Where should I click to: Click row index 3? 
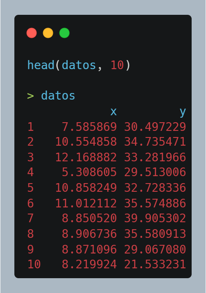pyautogui.click(x=30, y=157)
